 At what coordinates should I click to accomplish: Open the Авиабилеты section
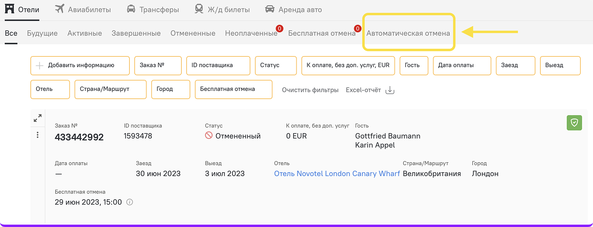click(x=82, y=10)
